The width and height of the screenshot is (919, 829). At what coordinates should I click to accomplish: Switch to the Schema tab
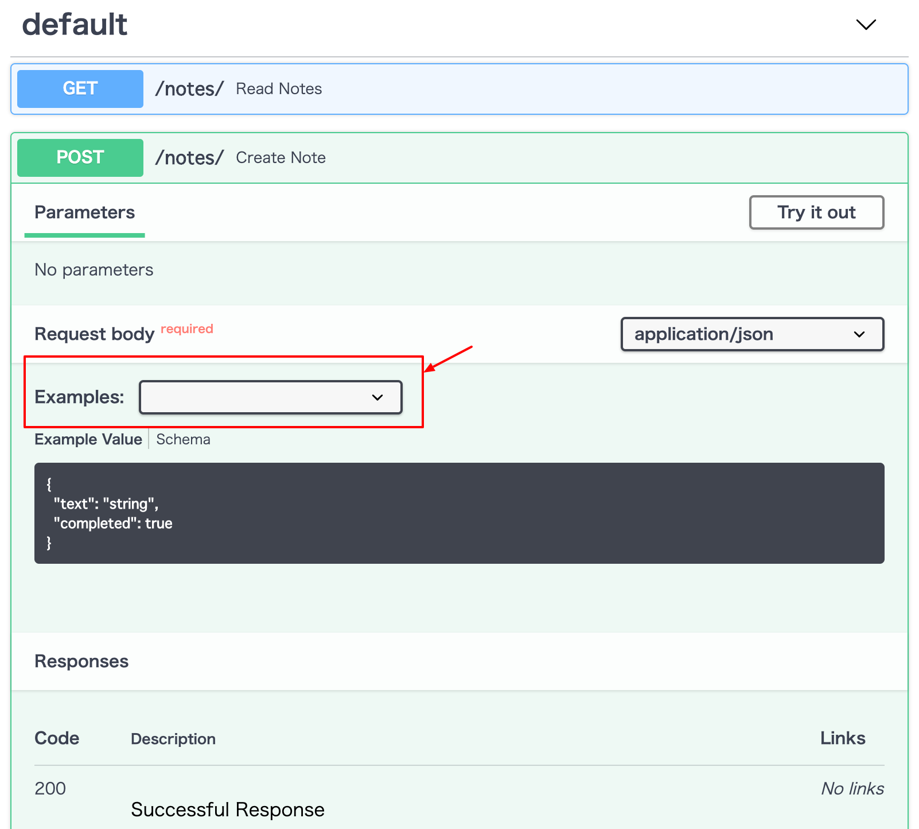183,439
